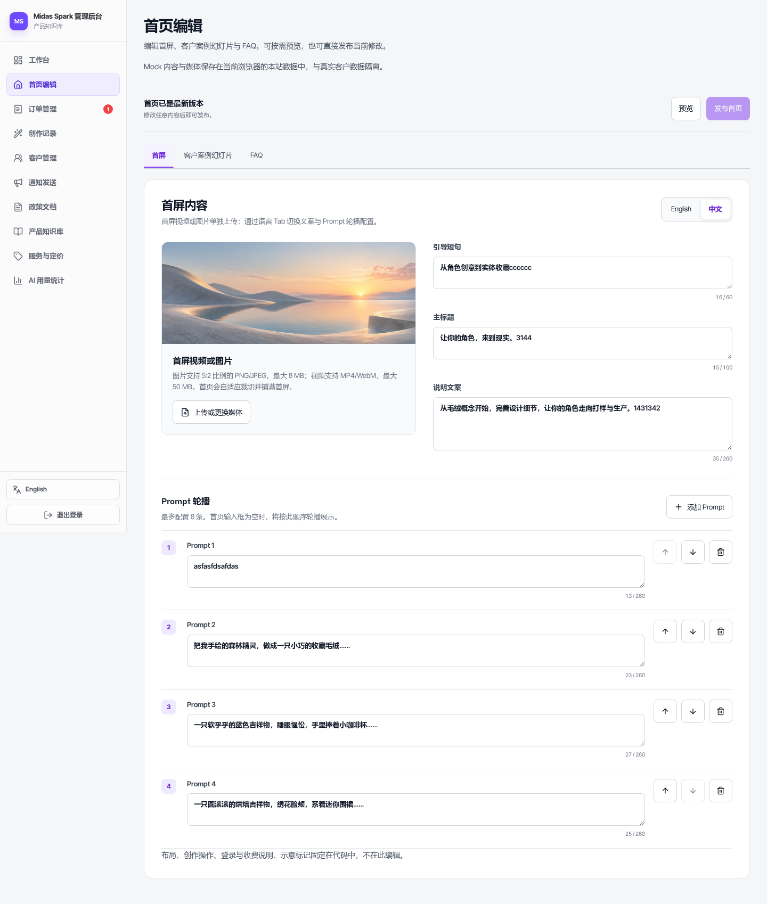Move Prompt 3 down with arrow

point(693,711)
